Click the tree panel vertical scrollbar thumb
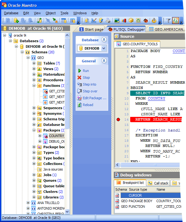 coord(67,83)
